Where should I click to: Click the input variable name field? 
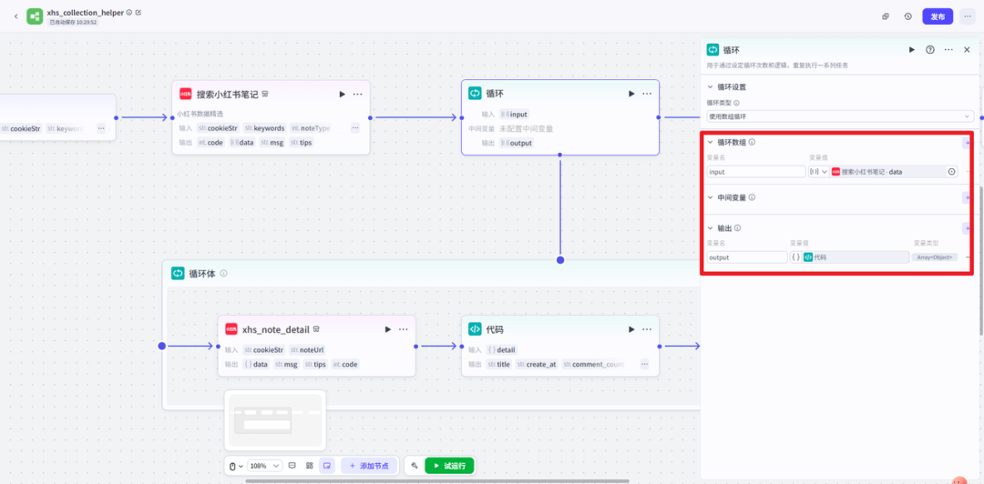pos(755,172)
